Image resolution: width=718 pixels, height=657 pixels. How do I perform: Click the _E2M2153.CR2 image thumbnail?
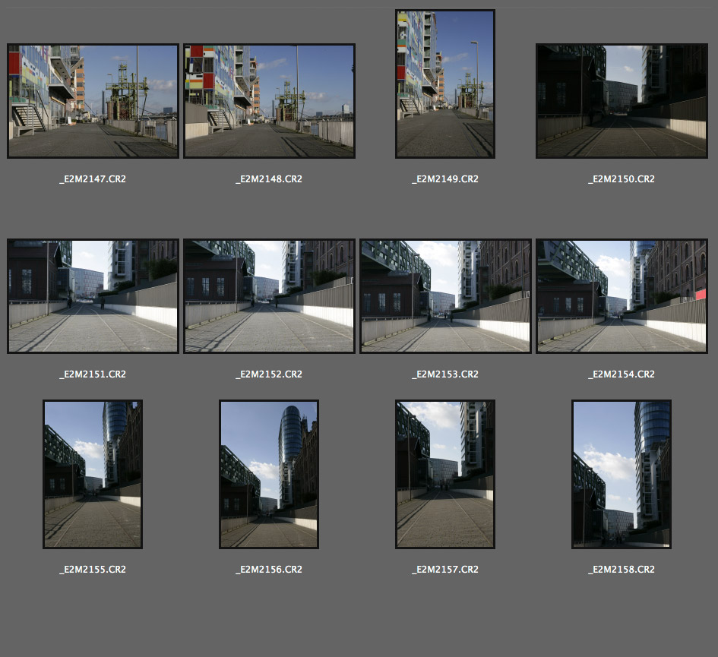coord(445,296)
